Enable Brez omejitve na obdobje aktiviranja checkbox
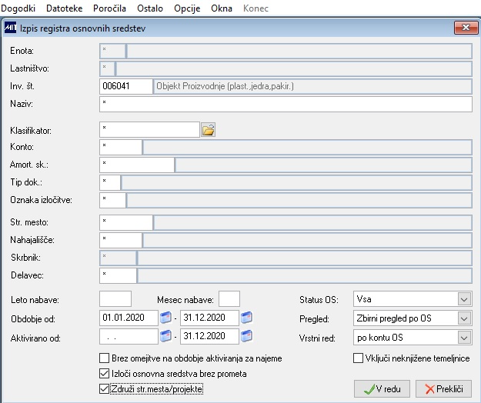Screen dimensions: 481x403 click(105, 358)
